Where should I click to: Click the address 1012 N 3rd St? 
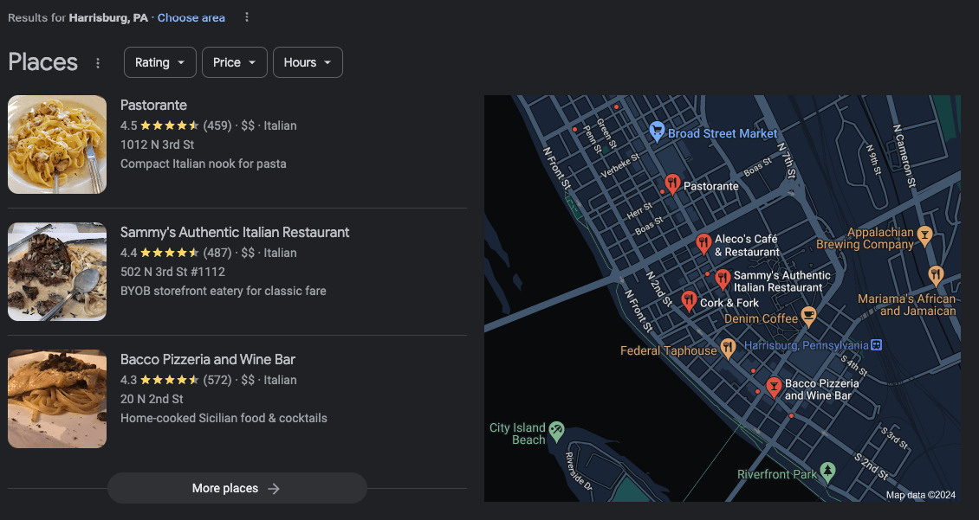158,144
